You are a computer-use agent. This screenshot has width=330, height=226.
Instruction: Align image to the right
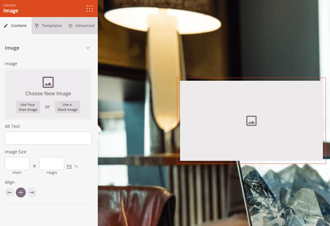pyautogui.click(x=32, y=192)
